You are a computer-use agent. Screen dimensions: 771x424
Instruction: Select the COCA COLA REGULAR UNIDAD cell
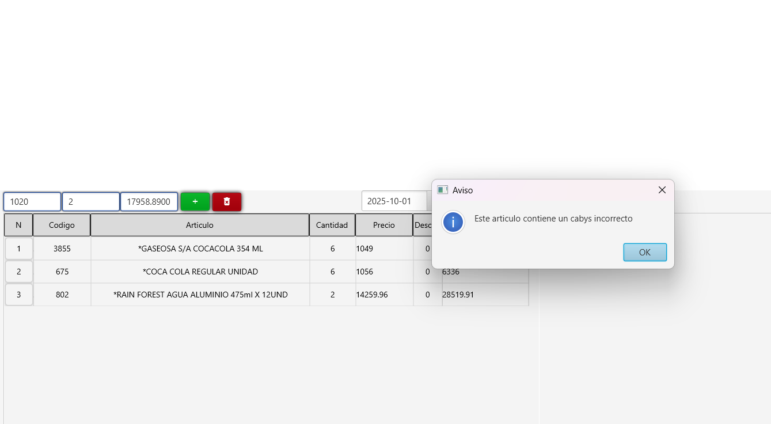[x=200, y=272]
